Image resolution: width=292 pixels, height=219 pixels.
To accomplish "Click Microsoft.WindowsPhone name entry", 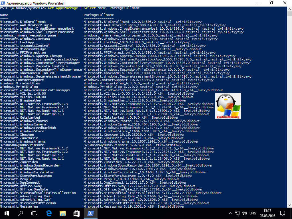I will point(22,169).
